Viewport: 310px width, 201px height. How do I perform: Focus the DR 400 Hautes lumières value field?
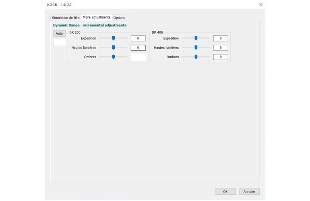pyautogui.click(x=221, y=48)
